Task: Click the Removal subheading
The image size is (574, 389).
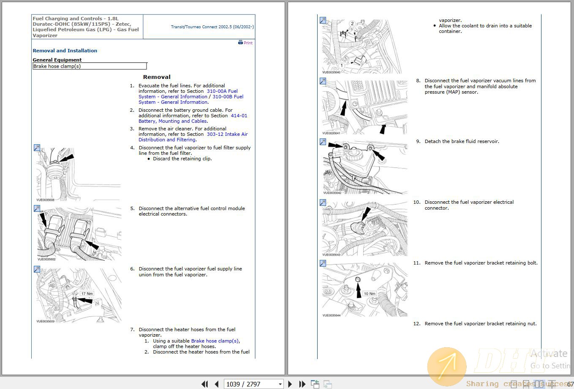Action: pyautogui.click(x=157, y=77)
